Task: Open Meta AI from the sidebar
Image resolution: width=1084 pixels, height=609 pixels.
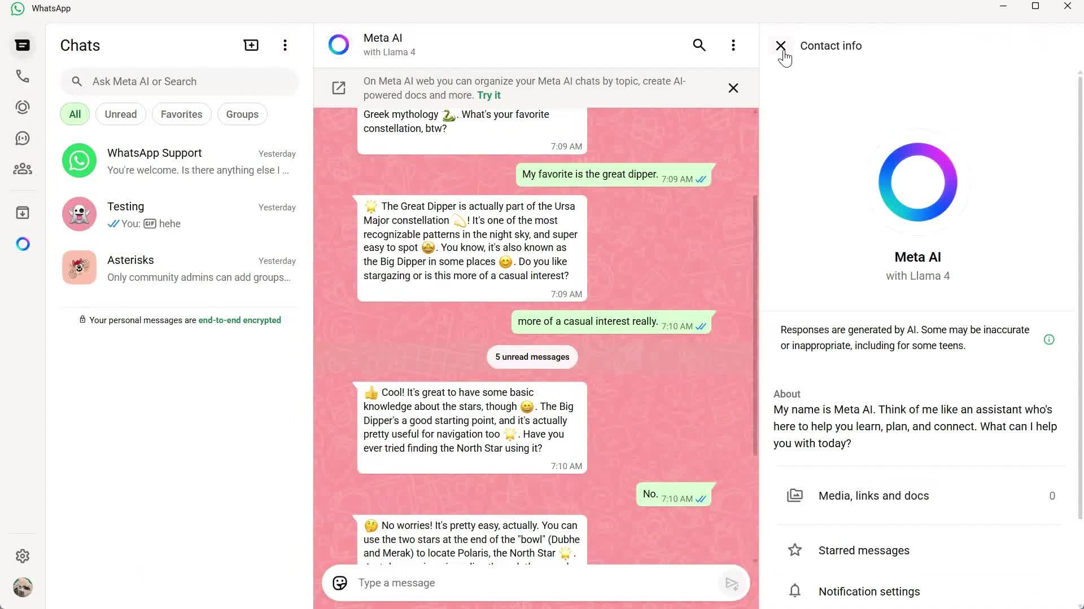Action: 23,244
